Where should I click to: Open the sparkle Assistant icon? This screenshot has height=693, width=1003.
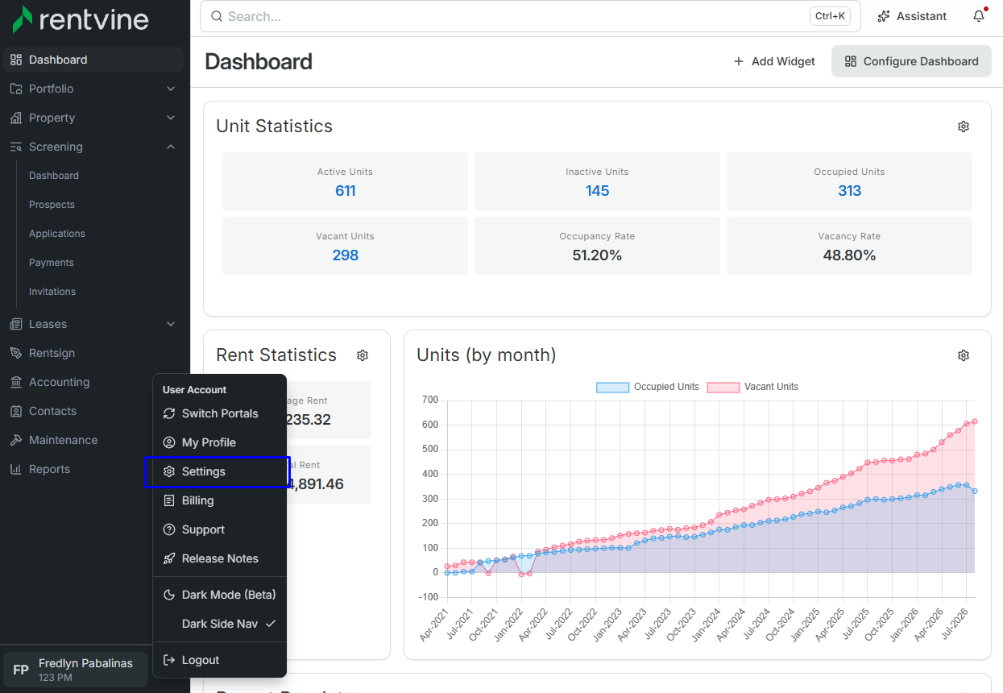pos(884,16)
